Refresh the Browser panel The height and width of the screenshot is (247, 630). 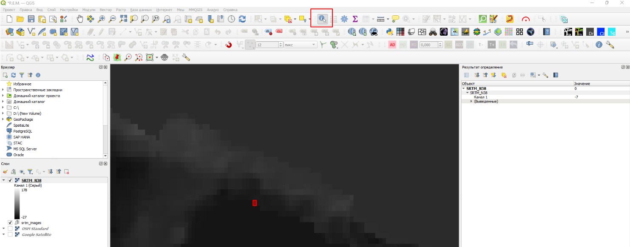(x=13, y=75)
